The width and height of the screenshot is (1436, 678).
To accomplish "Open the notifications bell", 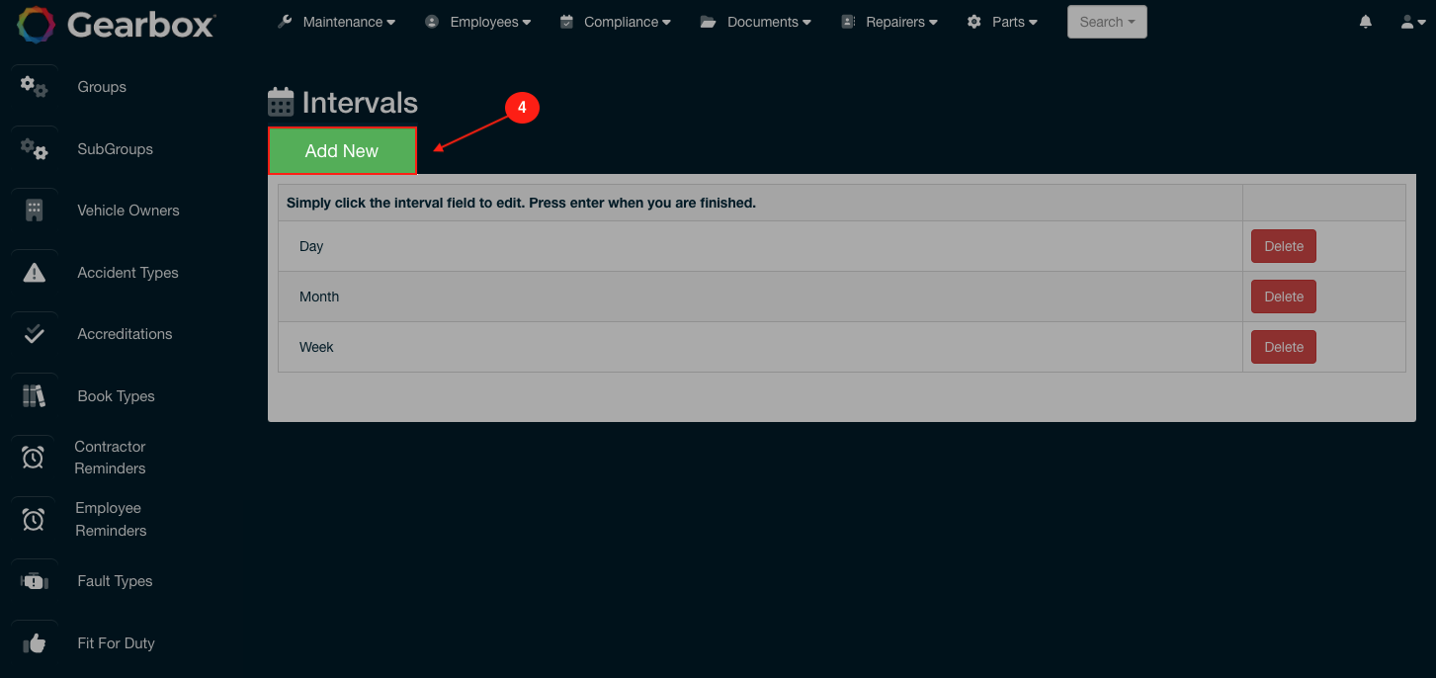I will click(1365, 21).
